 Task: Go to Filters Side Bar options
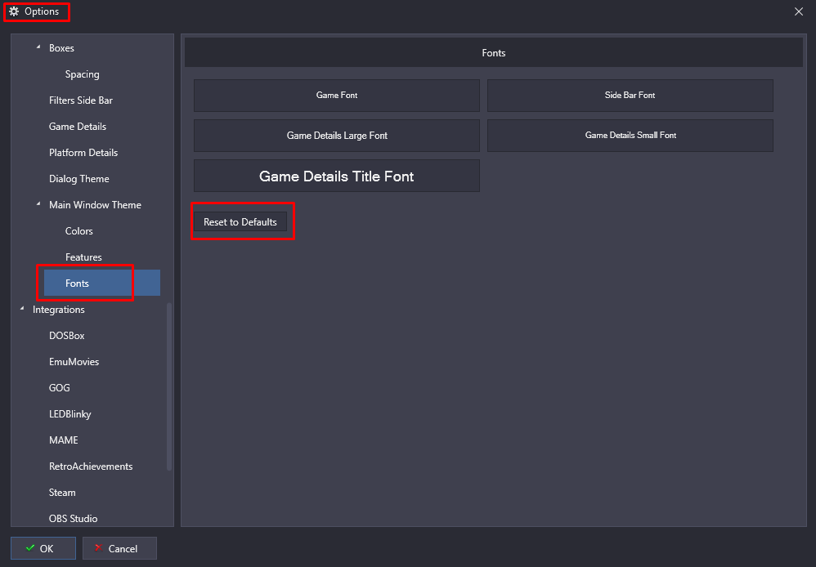(x=81, y=100)
